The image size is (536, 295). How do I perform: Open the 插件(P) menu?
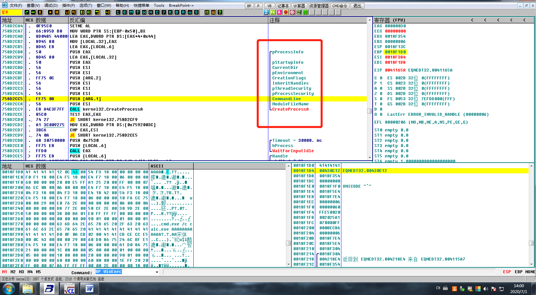pyautogui.click(x=68, y=6)
